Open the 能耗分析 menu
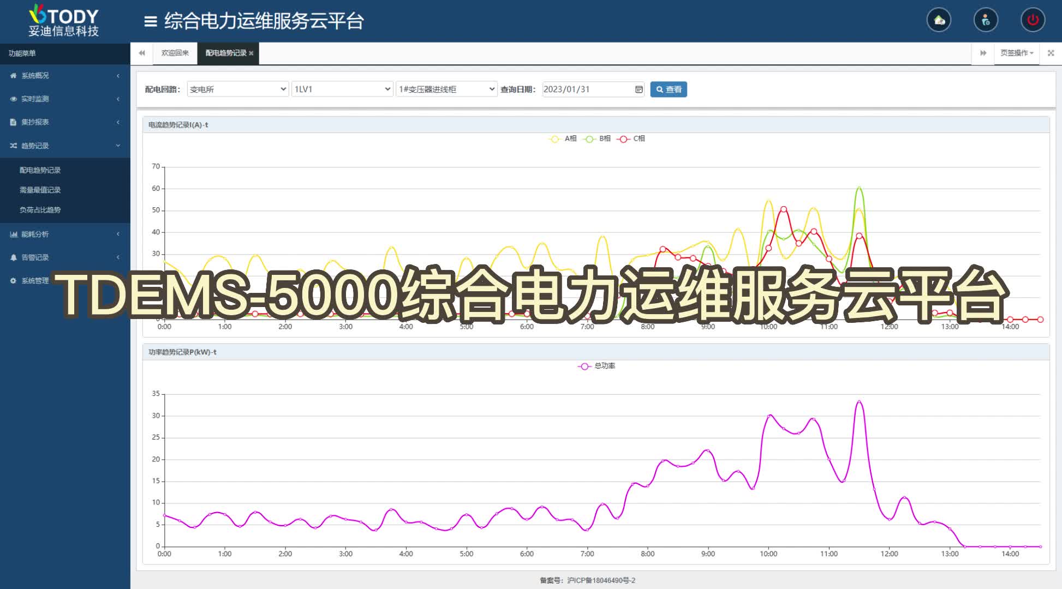The width and height of the screenshot is (1062, 589). [x=65, y=234]
